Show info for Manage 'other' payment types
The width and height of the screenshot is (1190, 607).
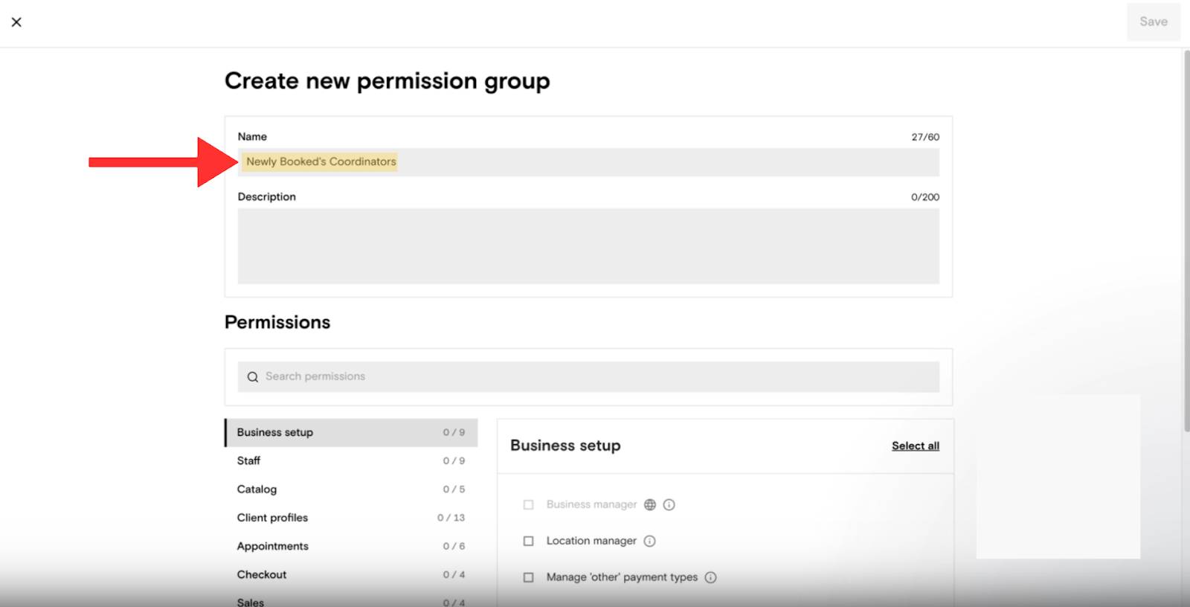(711, 577)
